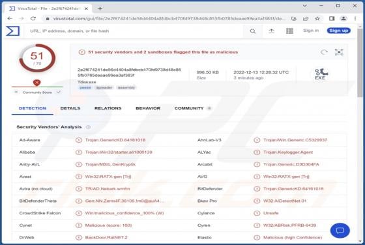Switch to the RELATIONS tab
The image size is (365, 245).
click(x=108, y=108)
